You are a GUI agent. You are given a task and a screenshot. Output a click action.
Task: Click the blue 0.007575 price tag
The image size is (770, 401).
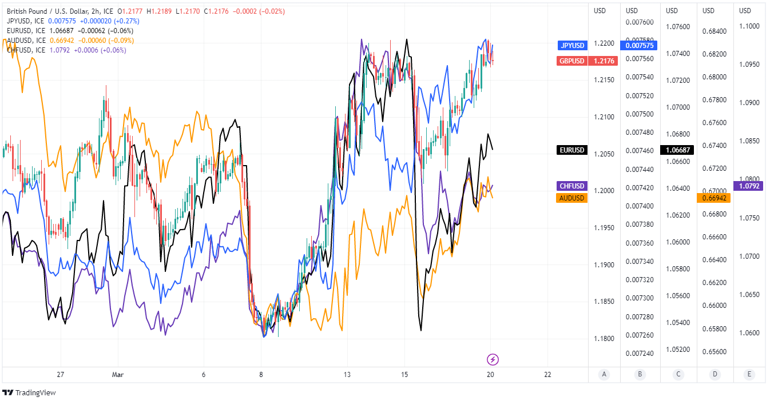[x=640, y=45]
